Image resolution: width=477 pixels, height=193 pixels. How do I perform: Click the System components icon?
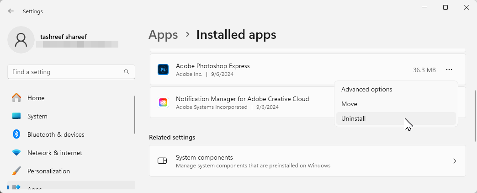coord(162,161)
